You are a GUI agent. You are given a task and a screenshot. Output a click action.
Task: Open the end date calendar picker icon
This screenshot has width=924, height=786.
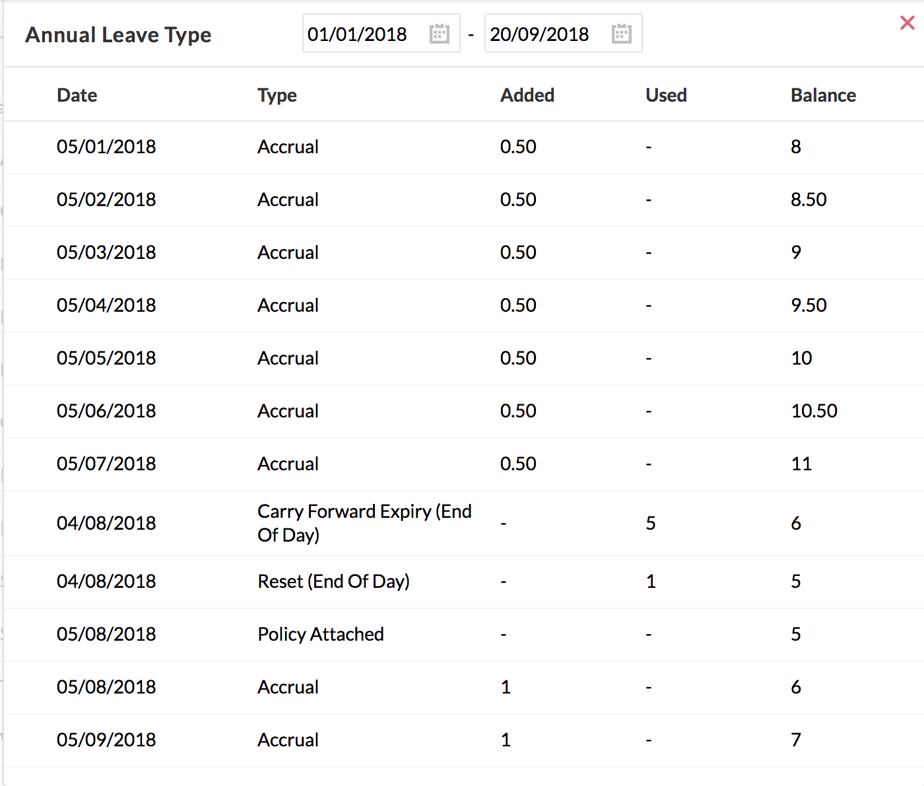click(x=621, y=34)
